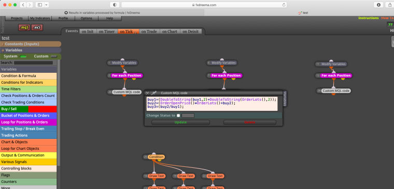Toggle the System variables switch
This screenshot has width=394, height=189.
(x=23, y=56)
